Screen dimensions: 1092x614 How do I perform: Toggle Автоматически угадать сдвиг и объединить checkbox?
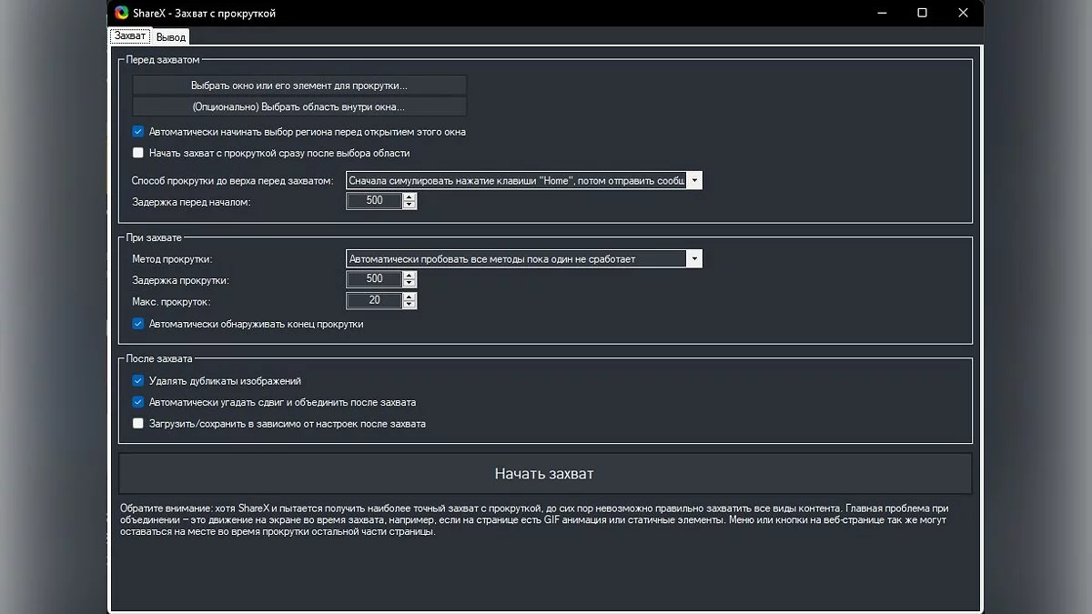(x=138, y=402)
